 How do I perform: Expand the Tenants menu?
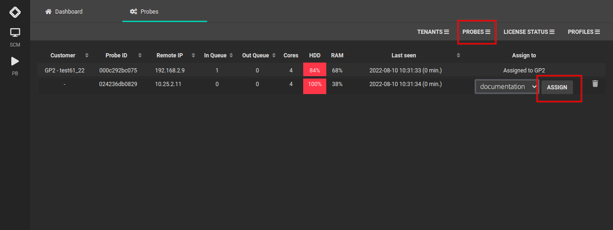pos(433,32)
